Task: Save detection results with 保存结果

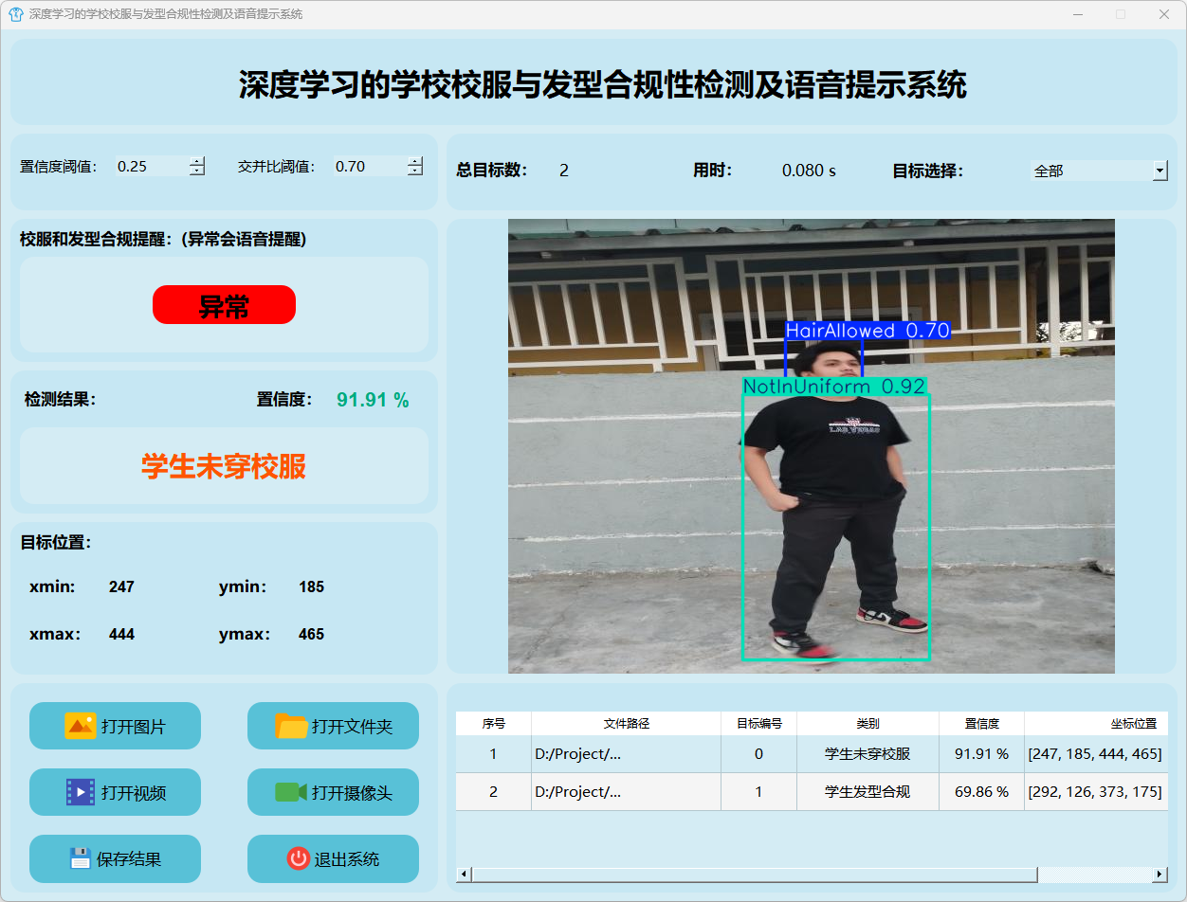Action: (115, 858)
